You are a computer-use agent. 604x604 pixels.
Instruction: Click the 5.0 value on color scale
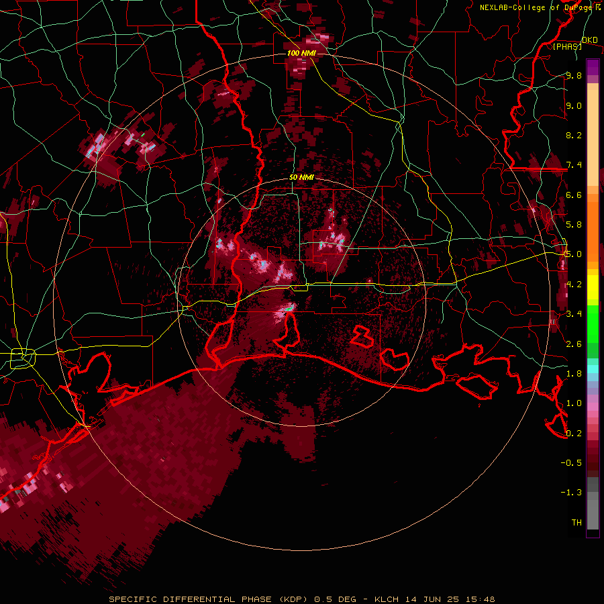pyautogui.click(x=574, y=254)
